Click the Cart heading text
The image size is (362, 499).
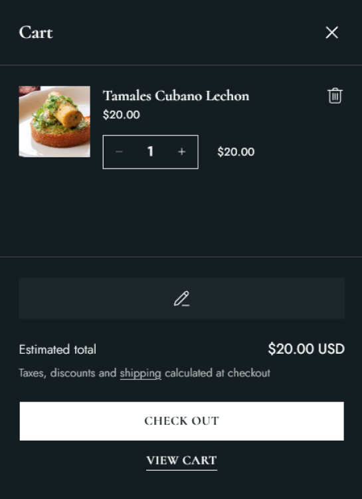(36, 33)
